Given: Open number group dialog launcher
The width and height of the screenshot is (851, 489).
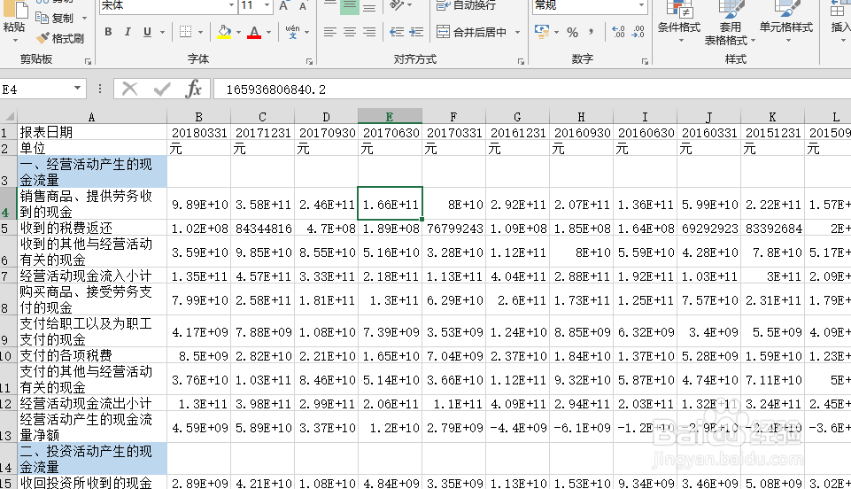Looking at the screenshot, I should click(x=645, y=62).
